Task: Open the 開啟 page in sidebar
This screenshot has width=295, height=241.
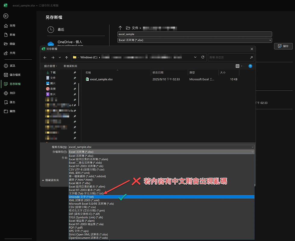Action: [x=10, y=44]
